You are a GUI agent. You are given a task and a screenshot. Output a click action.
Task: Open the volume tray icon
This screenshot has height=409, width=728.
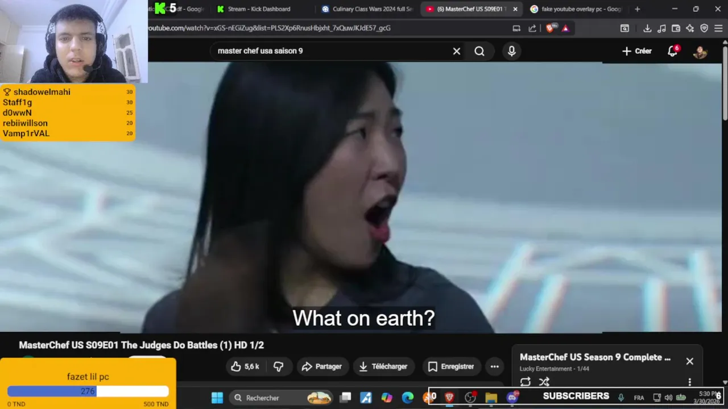(668, 398)
